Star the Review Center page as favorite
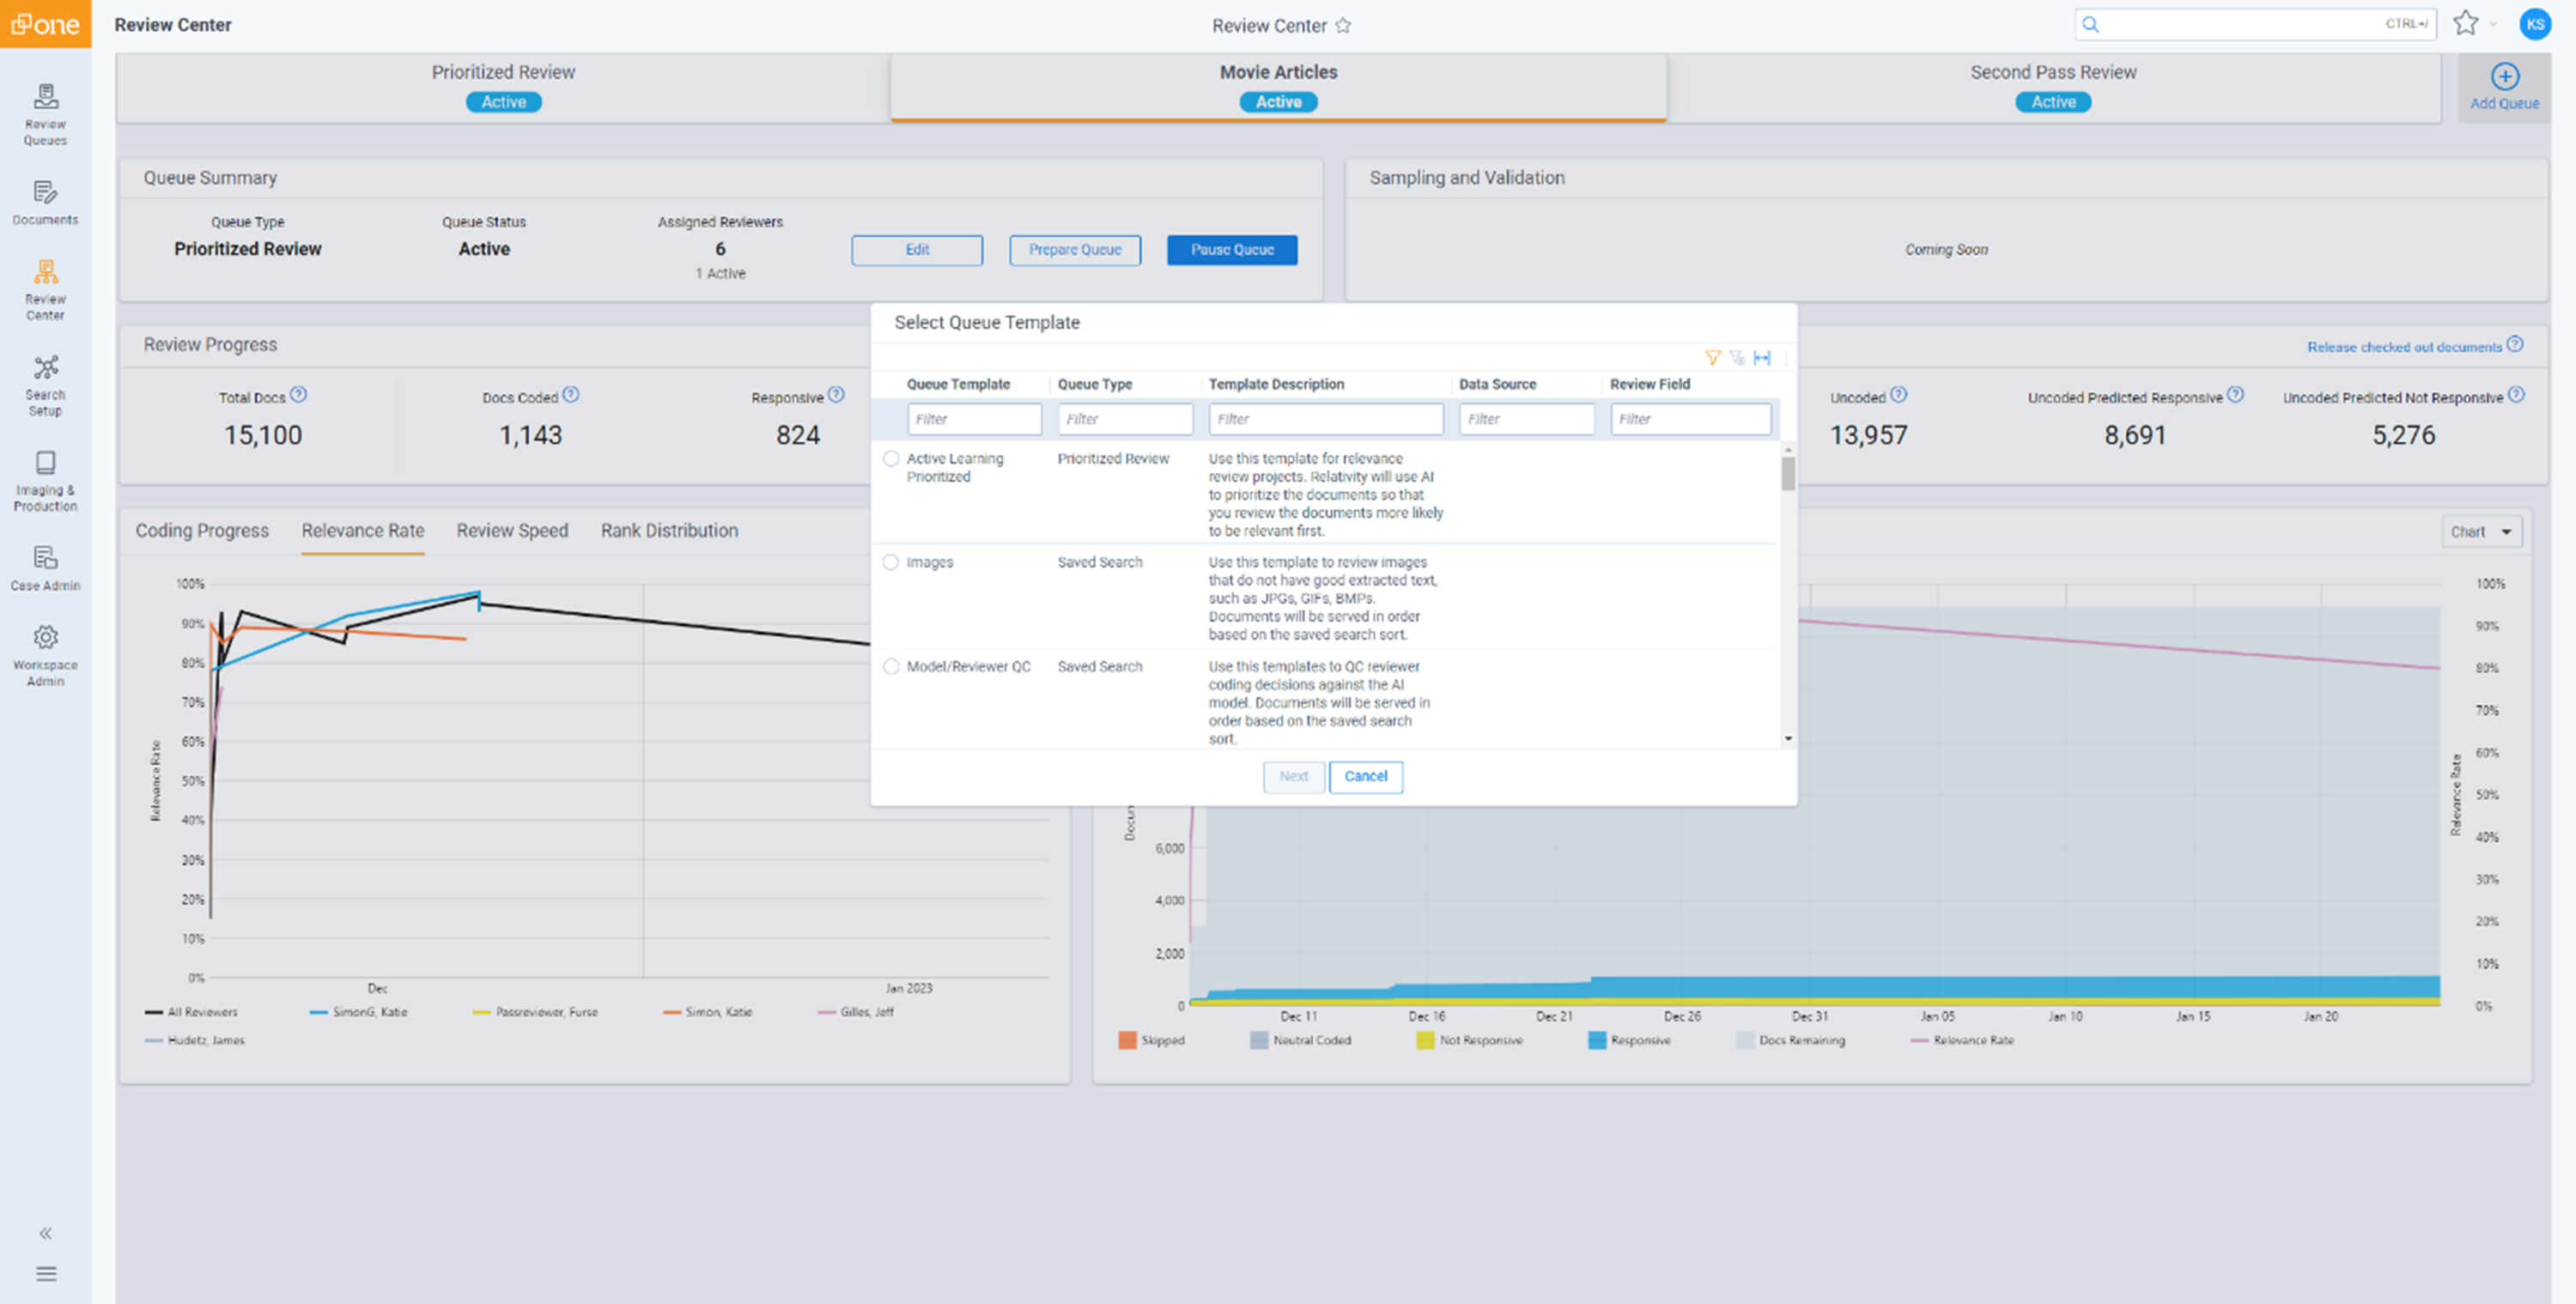2576x1304 pixels. (1343, 25)
